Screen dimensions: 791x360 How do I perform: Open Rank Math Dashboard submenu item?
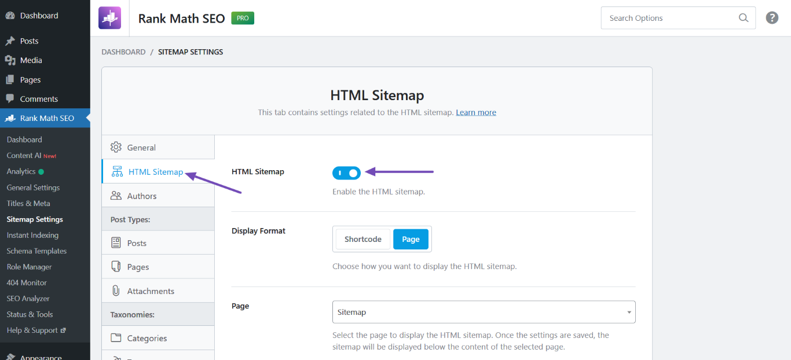tap(24, 139)
